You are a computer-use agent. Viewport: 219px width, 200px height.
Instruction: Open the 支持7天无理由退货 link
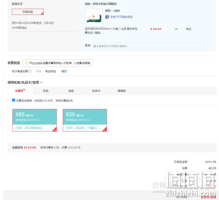121,17
